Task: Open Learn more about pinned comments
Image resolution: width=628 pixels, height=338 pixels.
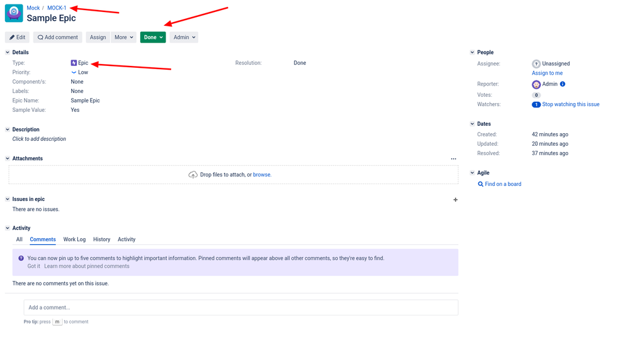Action: 87,266
